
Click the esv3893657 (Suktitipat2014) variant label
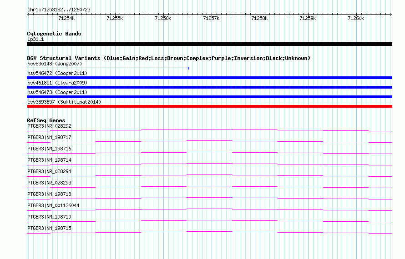click(x=64, y=102)
